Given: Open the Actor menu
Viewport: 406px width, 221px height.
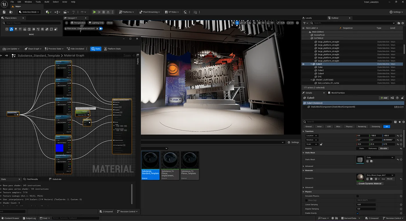Looking at the screenshot, I should [x=65, y=2].
